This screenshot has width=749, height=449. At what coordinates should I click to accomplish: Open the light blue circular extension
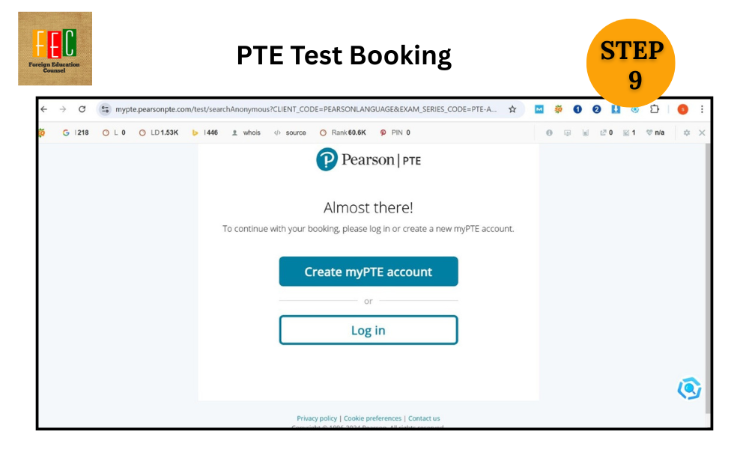click(x=635, y=110)
